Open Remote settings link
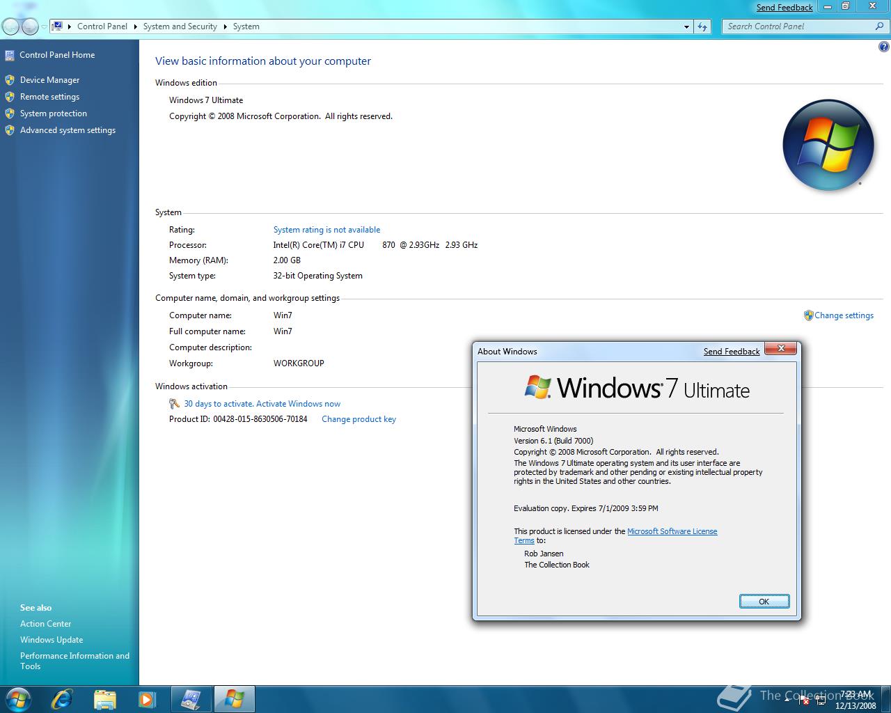This screenshot has height=713, width=891. tap(49, 97)
